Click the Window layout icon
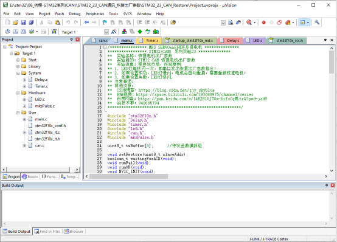 click(x=302, y=22)
